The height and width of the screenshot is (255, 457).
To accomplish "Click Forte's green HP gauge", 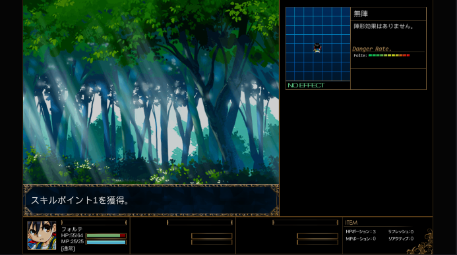I will click(106, 235).
